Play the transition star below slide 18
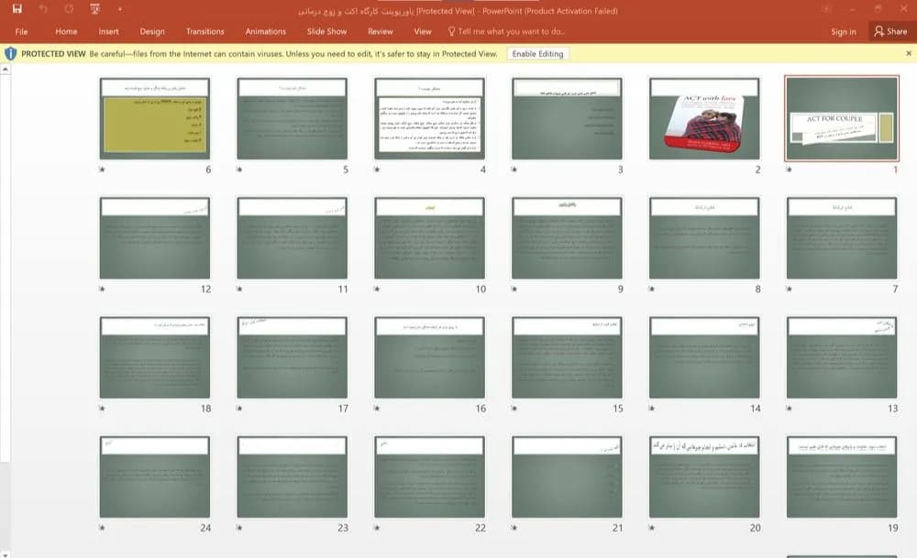 (x=102, y=408)
